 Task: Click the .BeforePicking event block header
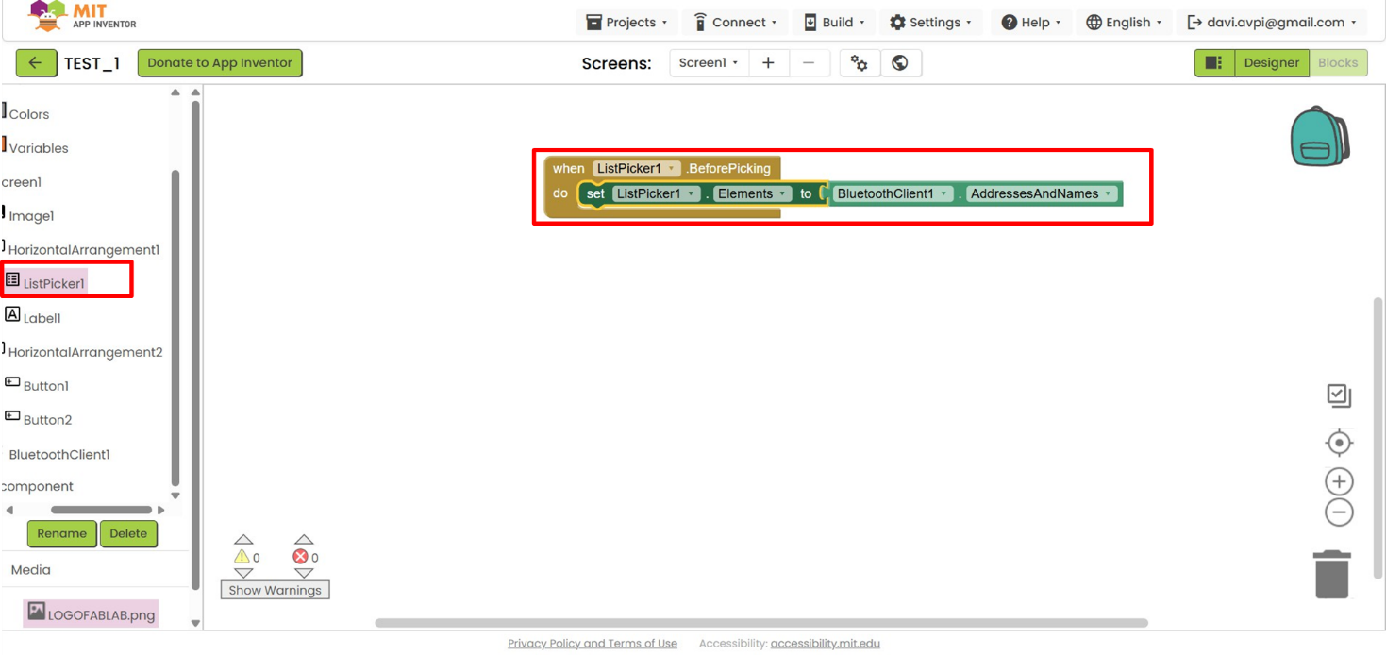[x=728, y=168]
